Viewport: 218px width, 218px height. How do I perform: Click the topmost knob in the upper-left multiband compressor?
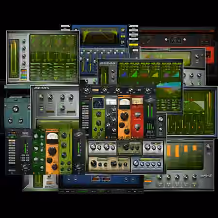(24, 41)
